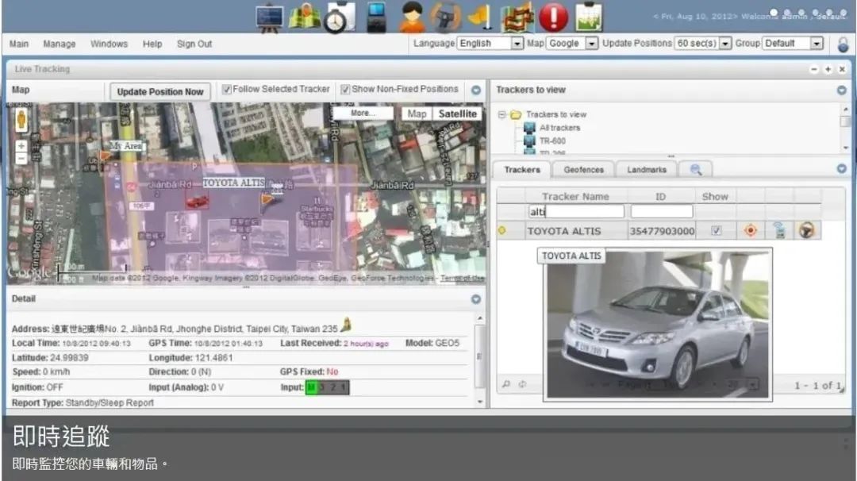Collapse the Trackers to view tree node
The image size is (857, 481).
502,115
